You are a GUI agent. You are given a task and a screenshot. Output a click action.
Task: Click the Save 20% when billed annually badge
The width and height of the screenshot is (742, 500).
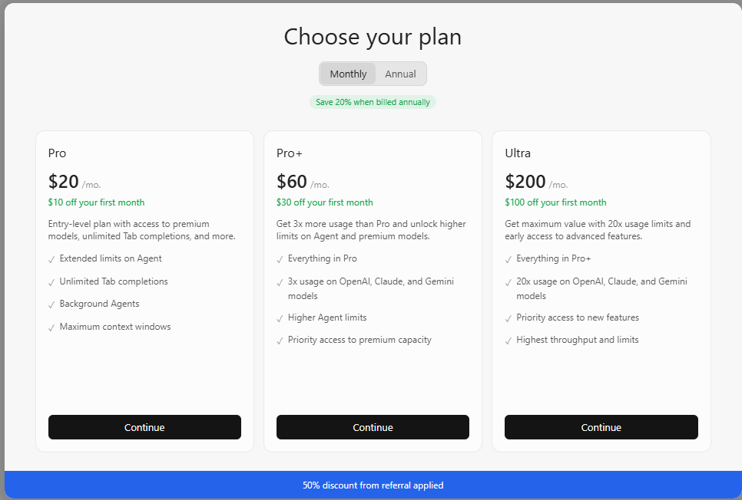[x=373, y=102]
